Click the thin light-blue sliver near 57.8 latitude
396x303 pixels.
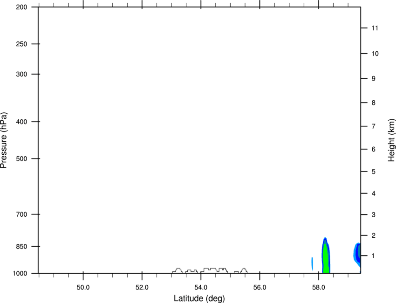point(312,264)
